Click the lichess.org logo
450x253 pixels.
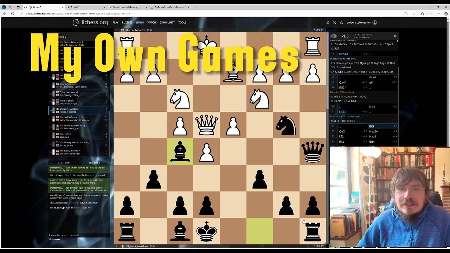[90, 22]
